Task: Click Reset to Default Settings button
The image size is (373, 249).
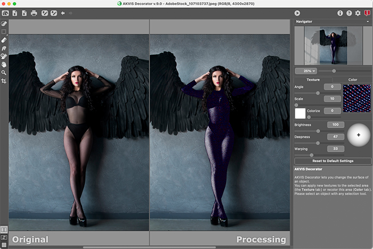Action: [333, 161]
